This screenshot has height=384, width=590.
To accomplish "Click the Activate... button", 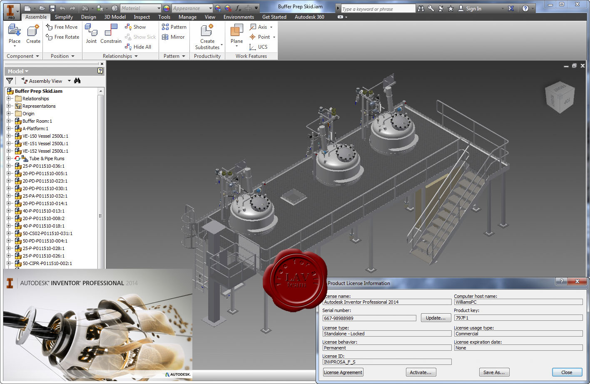I will pyautogui.click(x=421, y=372).
